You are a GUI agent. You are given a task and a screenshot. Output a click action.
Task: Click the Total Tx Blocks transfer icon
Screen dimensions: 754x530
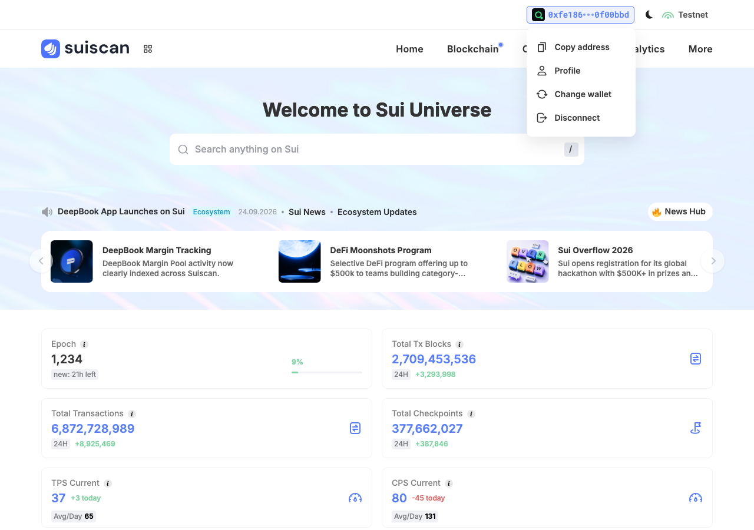pyautogui.click(x=696, y=359)
